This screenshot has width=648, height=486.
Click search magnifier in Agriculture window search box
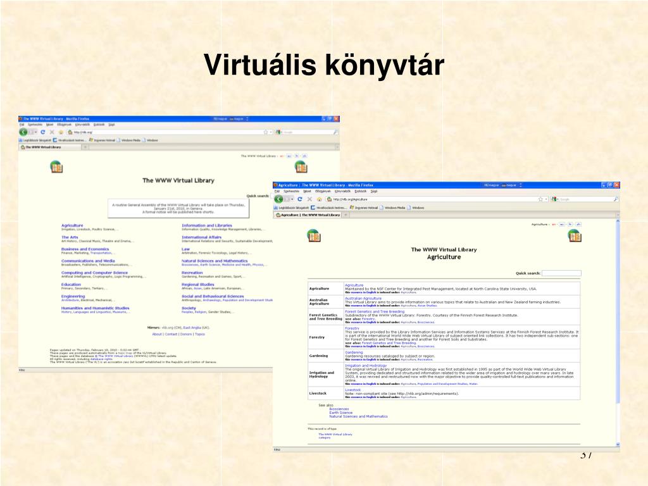[616, 199]
